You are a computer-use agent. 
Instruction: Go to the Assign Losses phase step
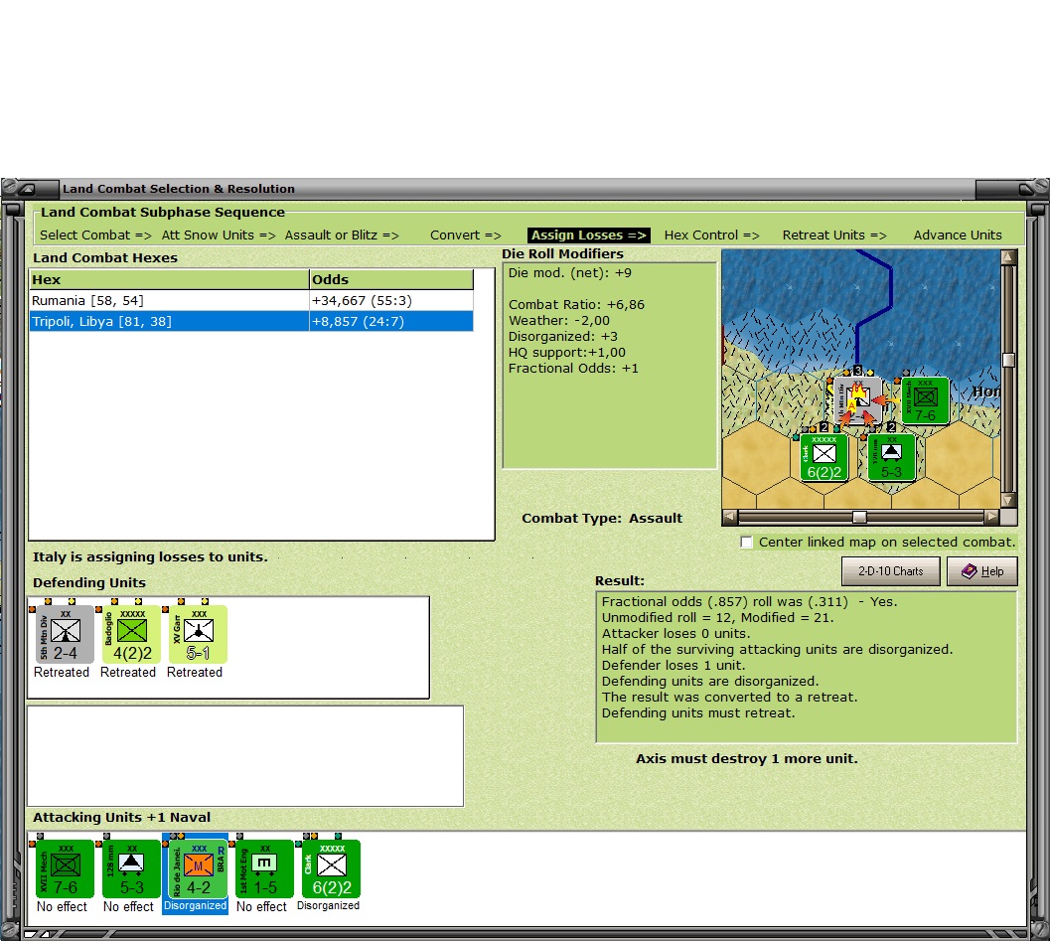coord(588,235)
